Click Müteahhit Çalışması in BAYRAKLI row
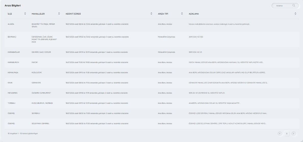The image size is (303, 142). click(x=166, y=37)
